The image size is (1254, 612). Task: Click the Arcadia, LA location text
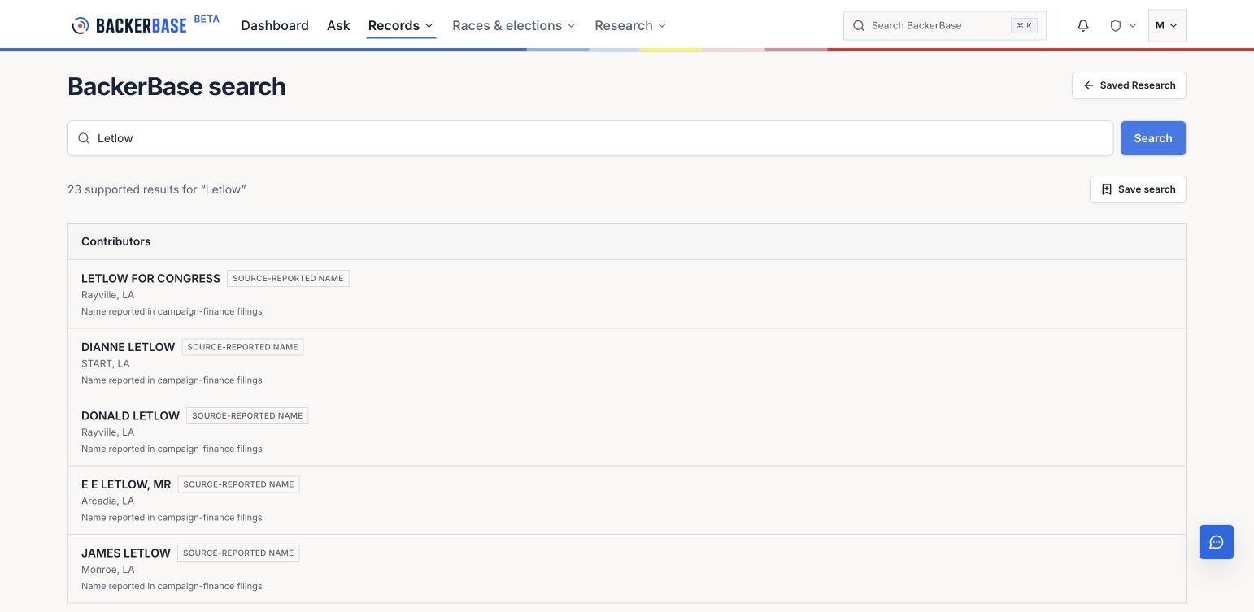click(108, 501)
